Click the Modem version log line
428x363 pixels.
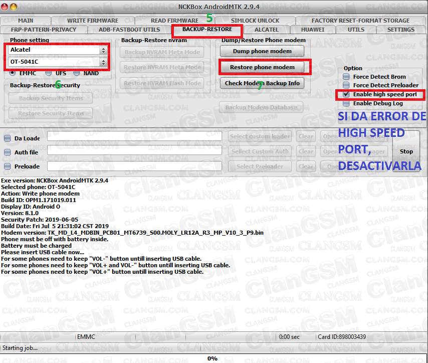[132, 233]
